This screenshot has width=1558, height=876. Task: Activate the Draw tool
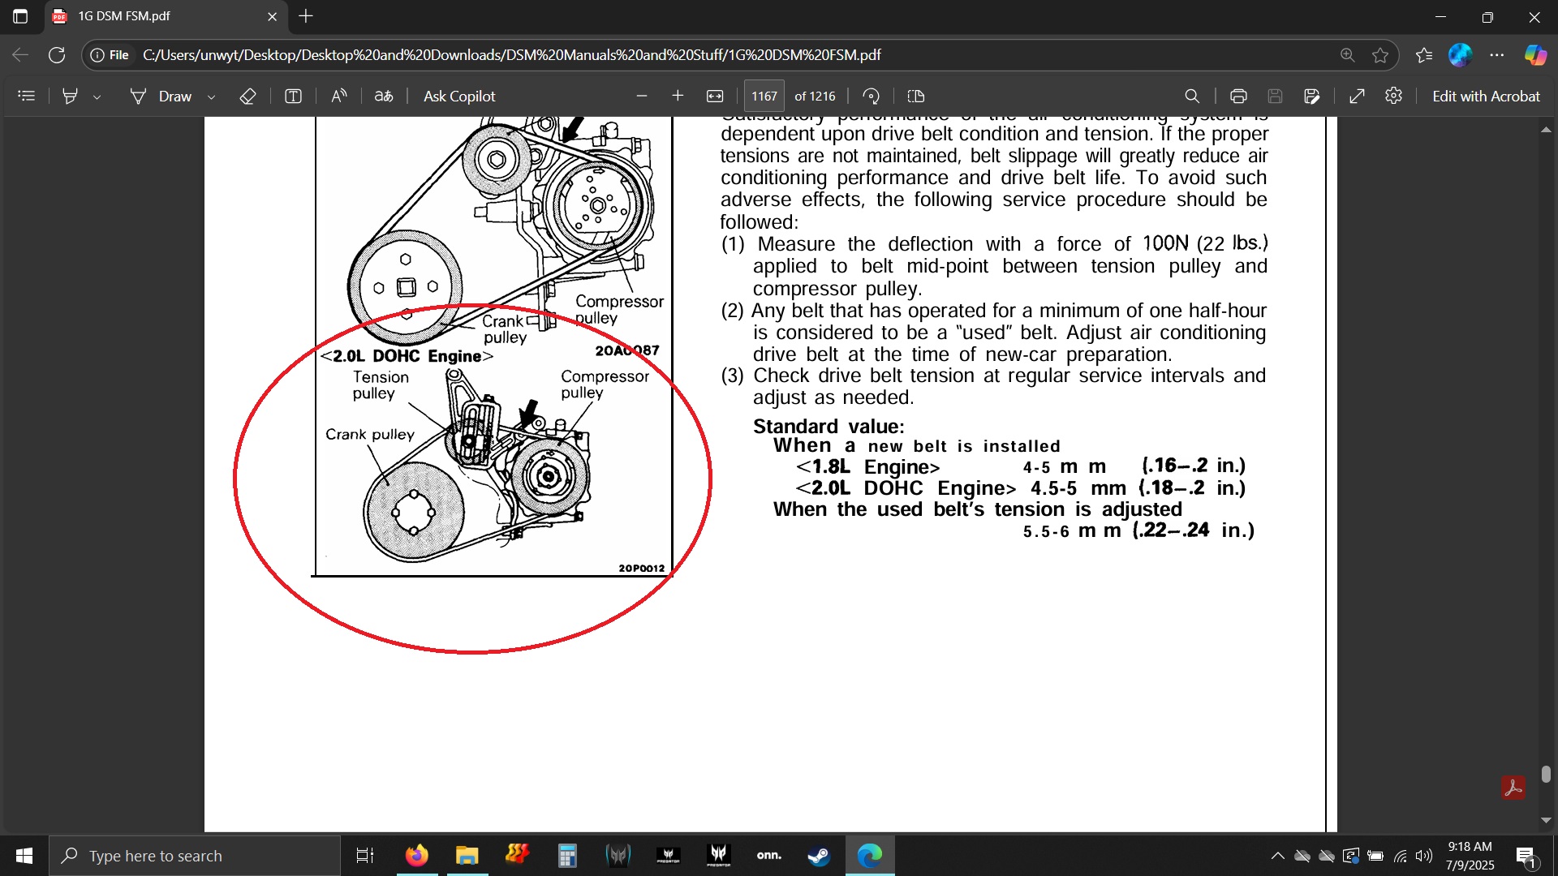click(161, 96)
